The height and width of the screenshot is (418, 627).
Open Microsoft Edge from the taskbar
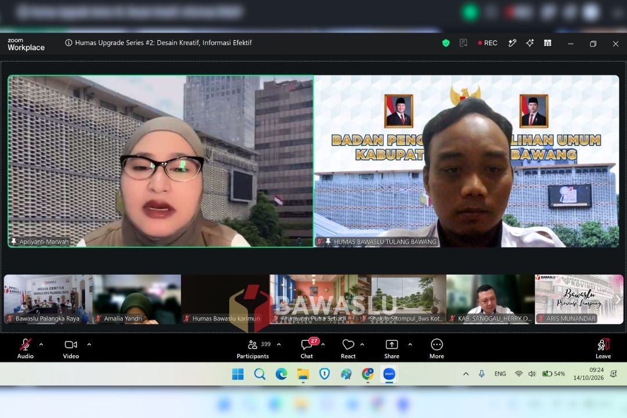pyautogui.click(x=282, y=374)
